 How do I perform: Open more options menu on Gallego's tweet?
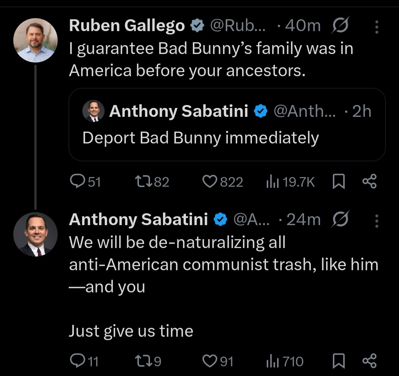pos(376,27)
